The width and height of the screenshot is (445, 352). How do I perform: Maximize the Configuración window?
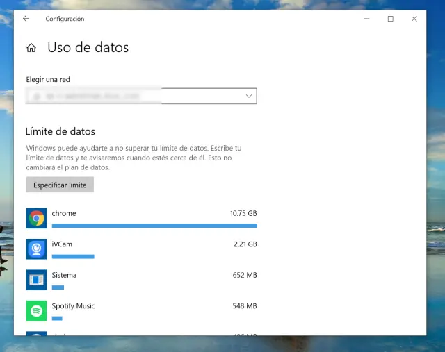(x=390, y=19)
